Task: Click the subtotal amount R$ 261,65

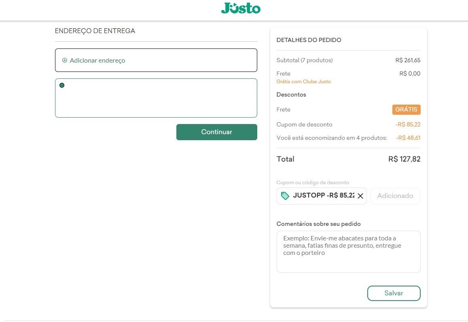Action: [408, 60]
